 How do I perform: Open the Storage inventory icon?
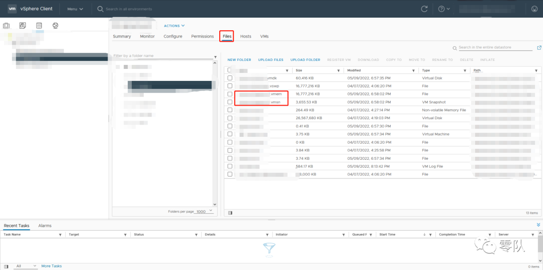click(x=39, y=26)
